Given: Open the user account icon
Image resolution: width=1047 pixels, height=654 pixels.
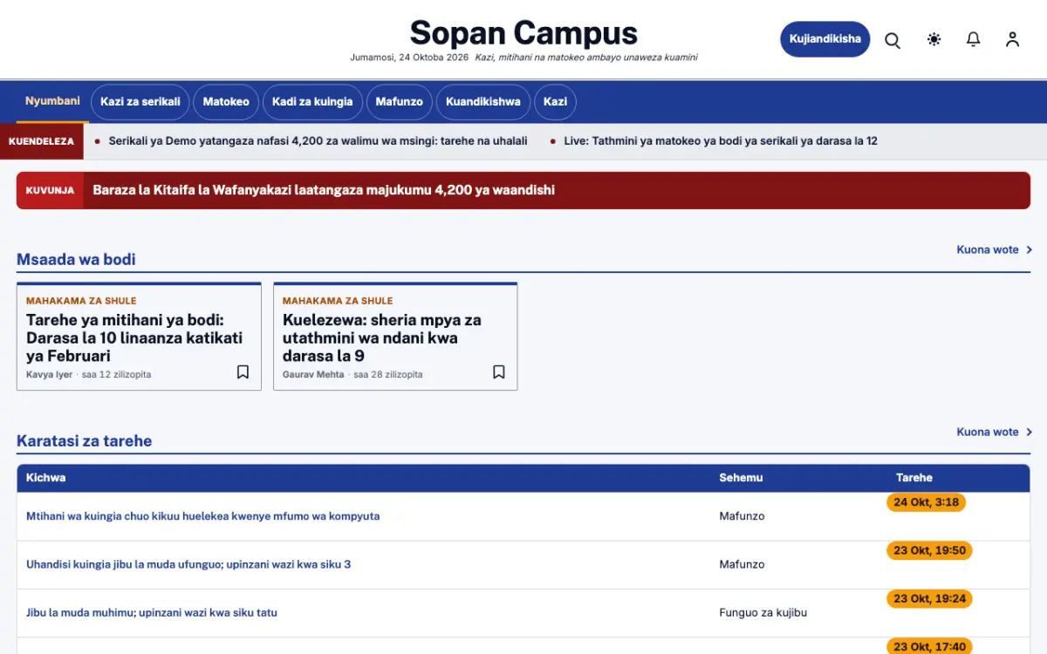Looking at the screenshot, I should pyautogui.click(x=1012, y=39).
